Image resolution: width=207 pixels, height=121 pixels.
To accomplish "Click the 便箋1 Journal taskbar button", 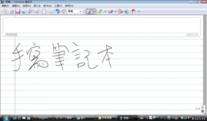I will click(127, 118).
